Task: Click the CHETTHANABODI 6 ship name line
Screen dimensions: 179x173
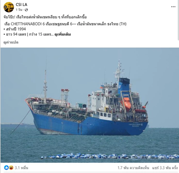Action: 66,24
